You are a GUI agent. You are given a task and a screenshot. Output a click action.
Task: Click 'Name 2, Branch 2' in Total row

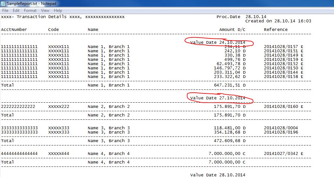click(x=108, y=115)
